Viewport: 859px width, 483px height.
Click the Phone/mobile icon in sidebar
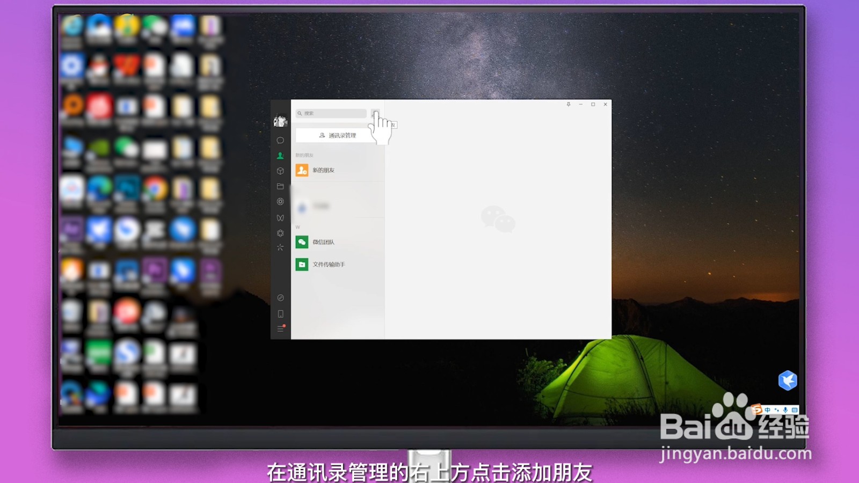280,313
